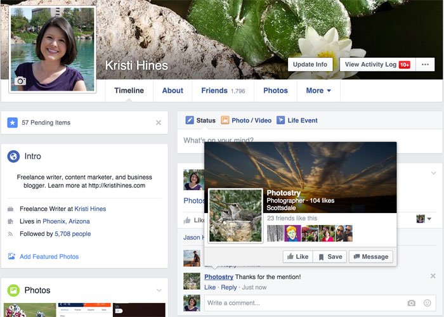The height and width of the screenshot is (317, 444).
Task: Click the Just now timestamp
Action: point(254,287)
